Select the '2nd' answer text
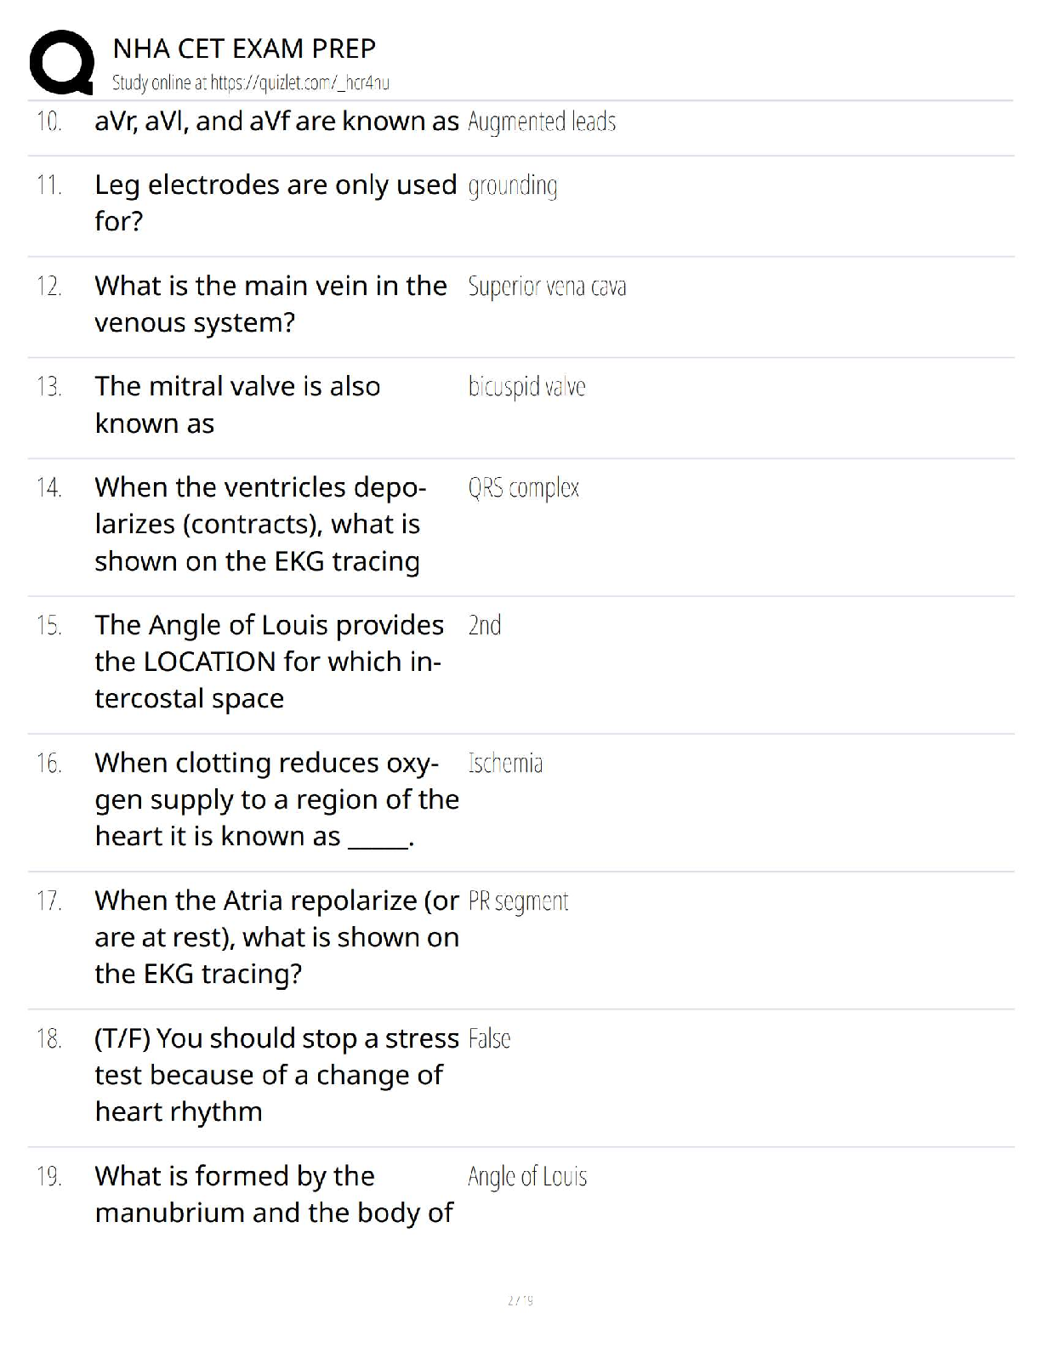The width and height of the screenshot is (1041, 1347). pyautogui.click(x=485, y=625)
